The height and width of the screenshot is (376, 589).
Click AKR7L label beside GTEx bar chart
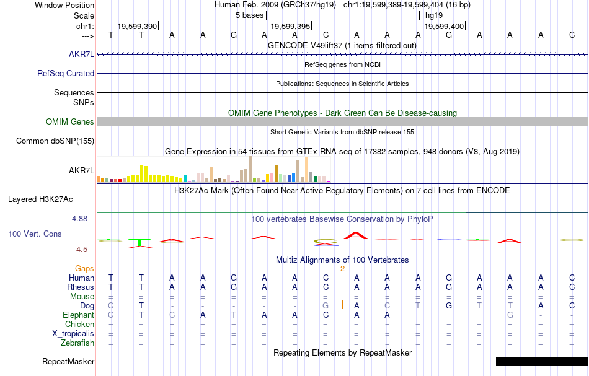81,170
